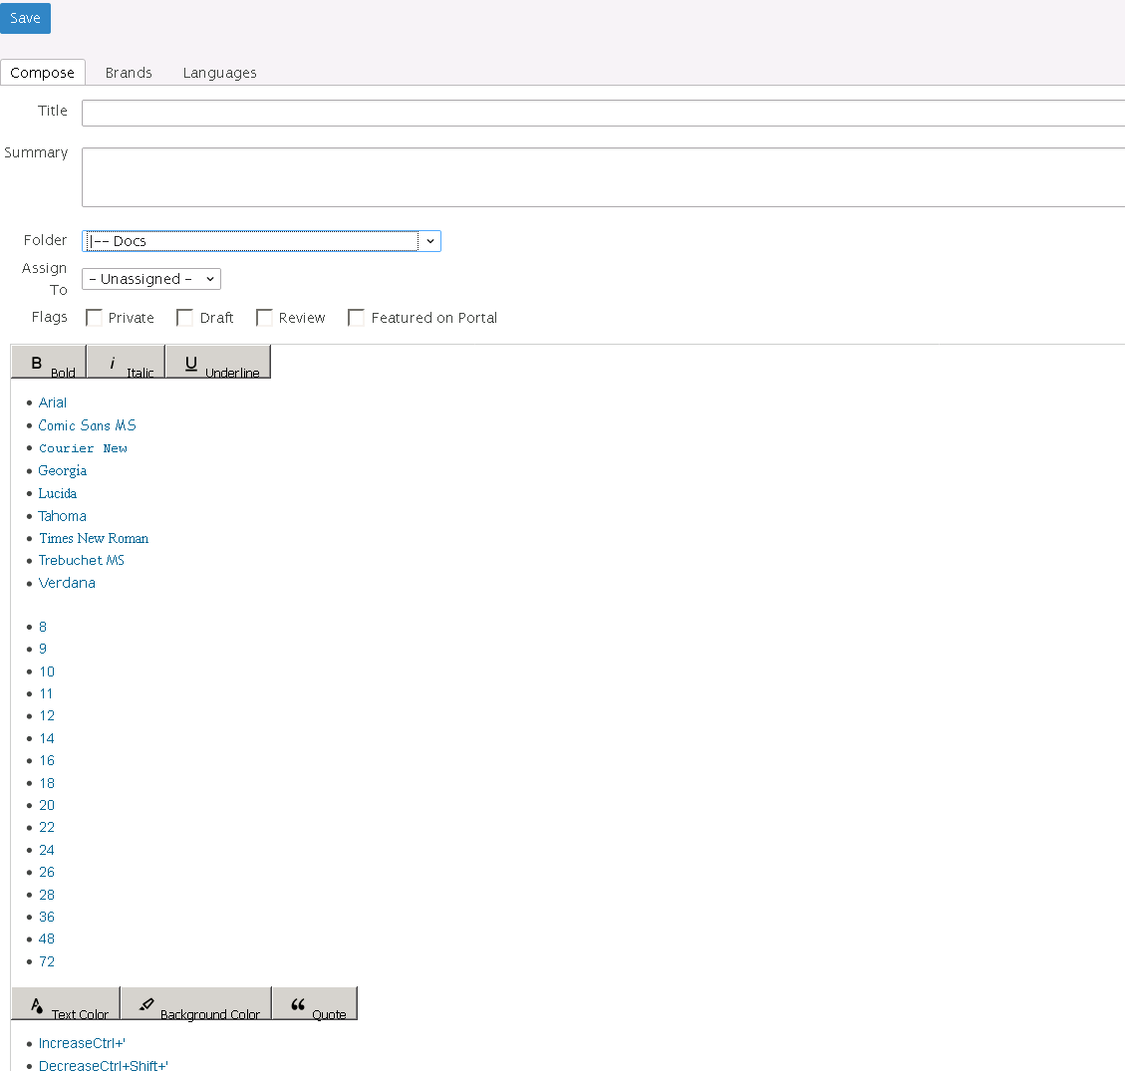Image resolution: width=1125 pixels, height=1071 pixels.
Task: Enable the Private flag checkbox
Action: click(95, 318)
